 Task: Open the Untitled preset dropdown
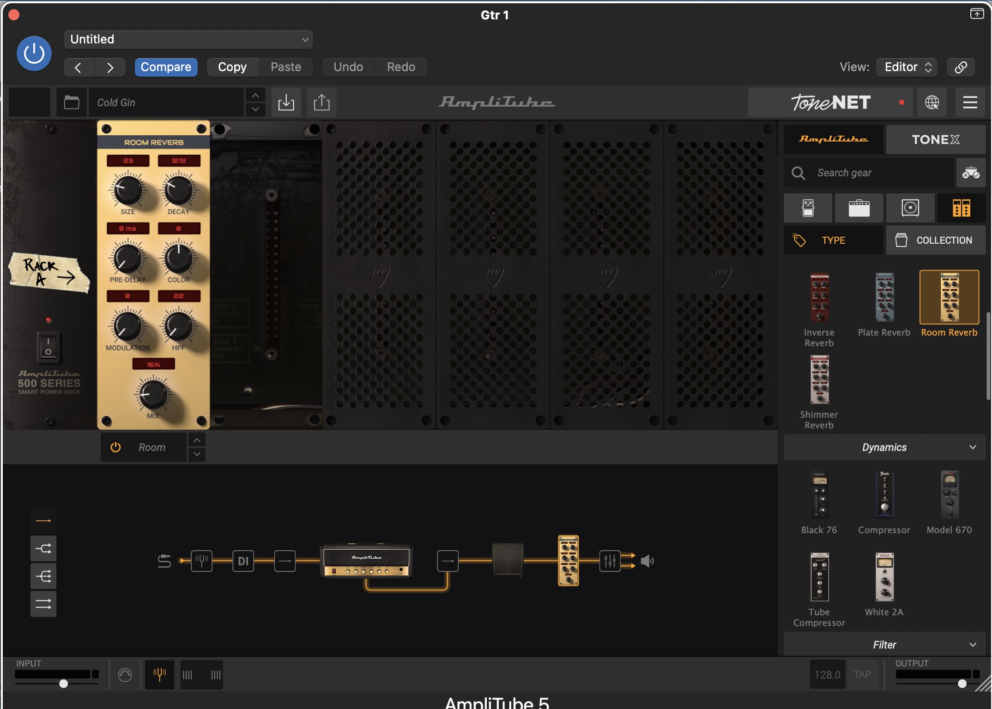(x=188, y=39)
